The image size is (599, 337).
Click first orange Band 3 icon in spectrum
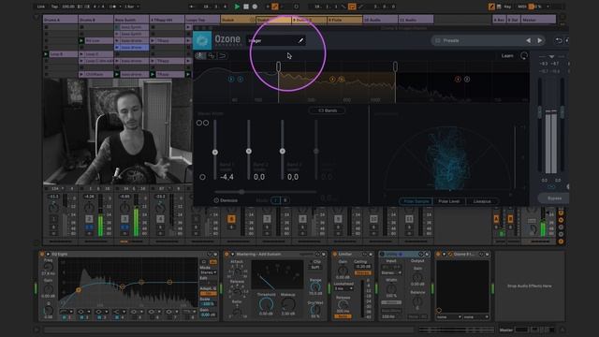[x=458, y=79]
